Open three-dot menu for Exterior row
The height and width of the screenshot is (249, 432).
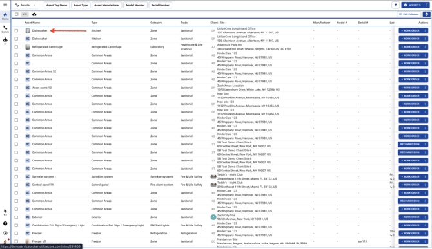(x=425, y=217)
